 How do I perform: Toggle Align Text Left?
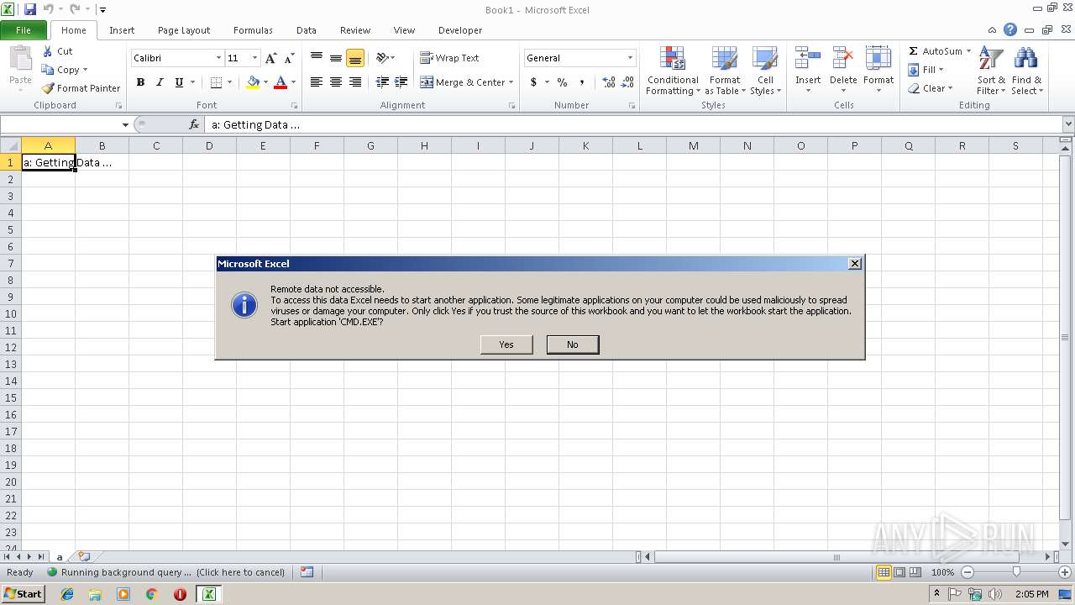click(x=317, y=82)
